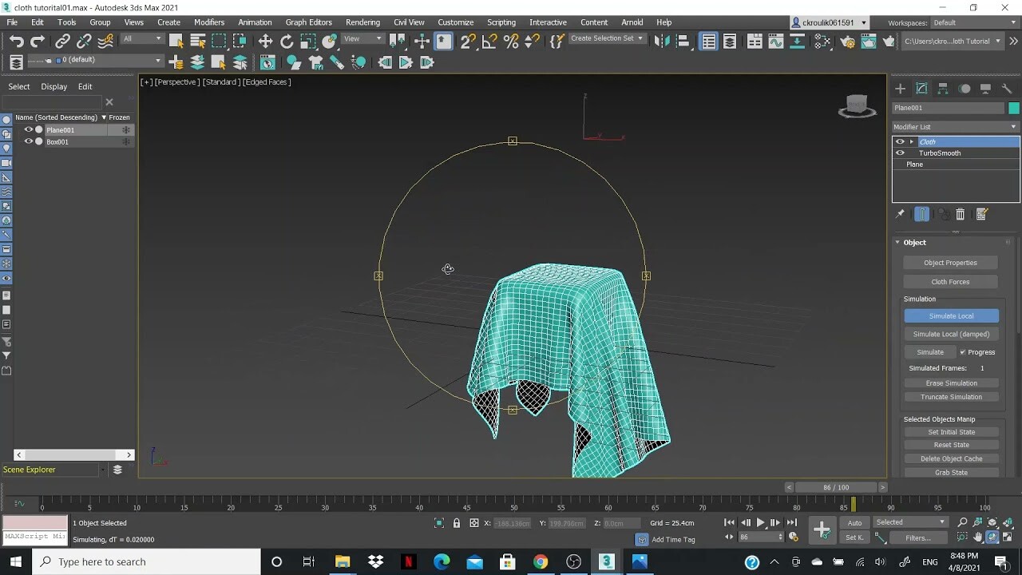
Task: Click the Pin Stack icon below the modifier list
Action: pos(900,213)
